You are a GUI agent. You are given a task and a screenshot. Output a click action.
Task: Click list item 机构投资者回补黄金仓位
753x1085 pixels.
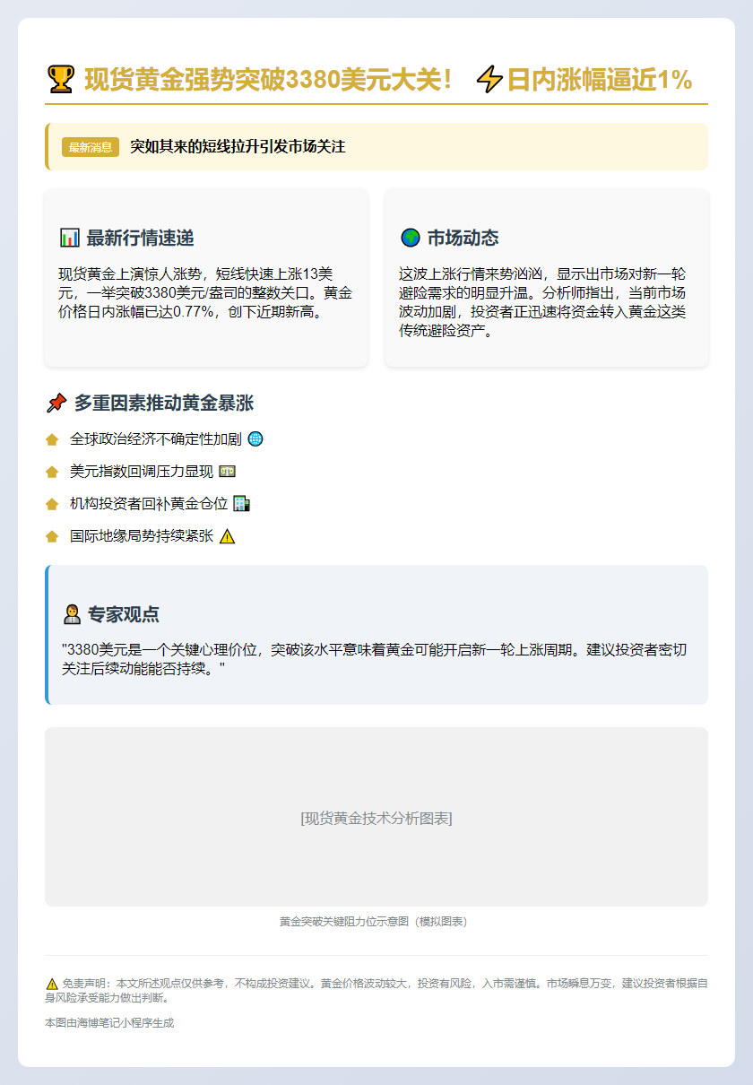point(149,504)
